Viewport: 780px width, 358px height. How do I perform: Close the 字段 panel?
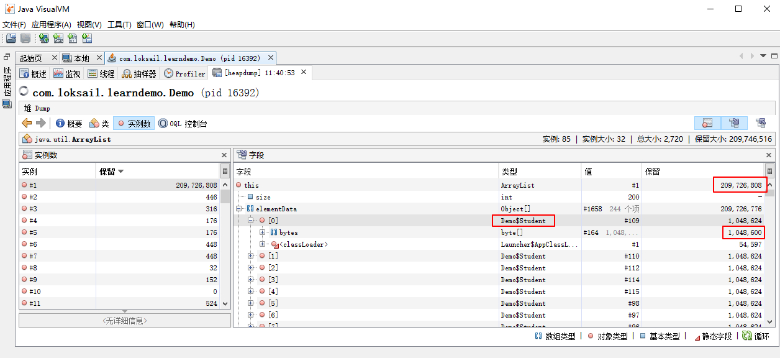(x=769, y=155)
